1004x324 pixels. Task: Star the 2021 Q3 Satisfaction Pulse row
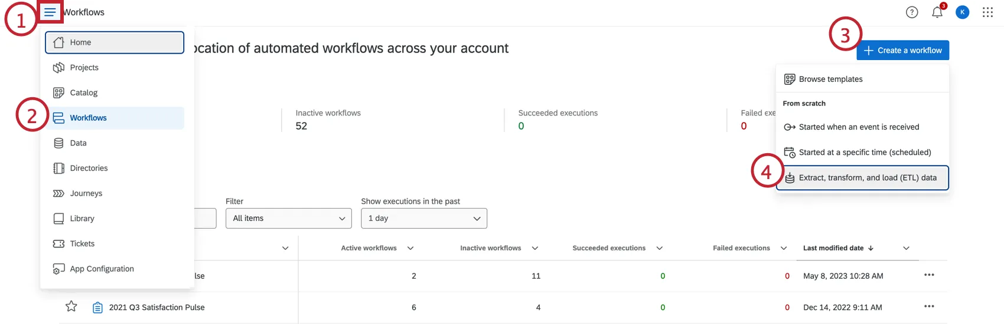click(x=71, y=306)
